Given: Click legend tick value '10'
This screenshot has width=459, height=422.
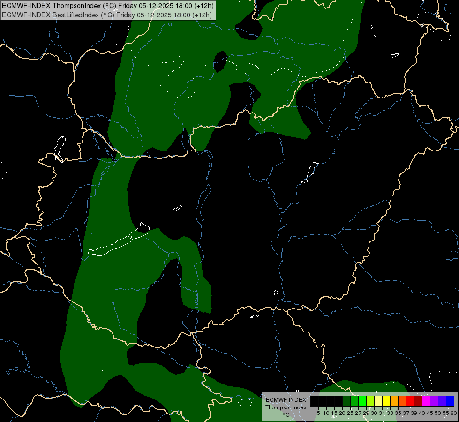Looking at the screenshot, I should pyautogui.click(x=326, y=413).
